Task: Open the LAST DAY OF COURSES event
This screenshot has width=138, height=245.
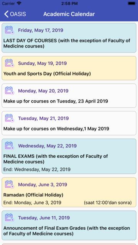Action: tap(67, 43)
